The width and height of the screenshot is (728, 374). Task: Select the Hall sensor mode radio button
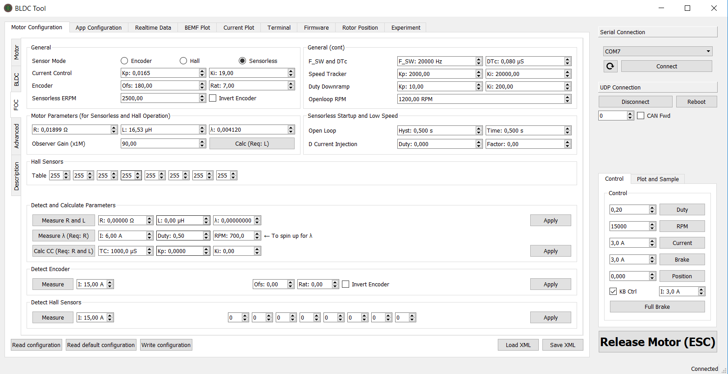(183, 61)
